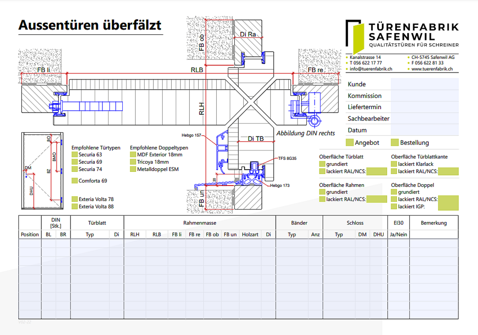Click the Holzart column header

250,235
